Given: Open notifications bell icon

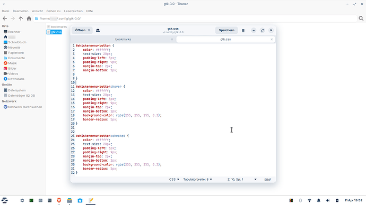Looking at the screenshot, I should (x=319, y=200).
